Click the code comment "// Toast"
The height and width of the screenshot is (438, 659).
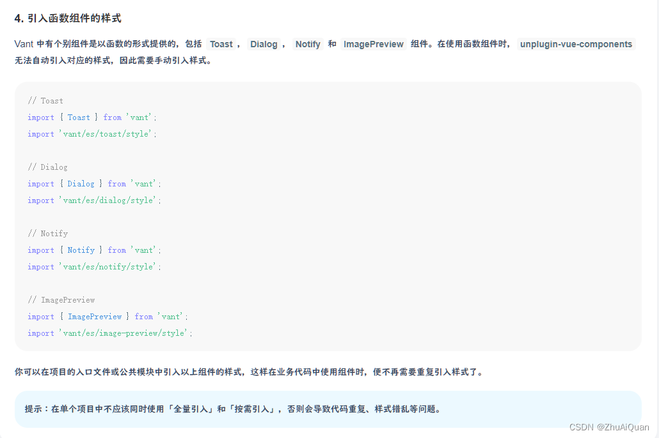coord(45,101)
